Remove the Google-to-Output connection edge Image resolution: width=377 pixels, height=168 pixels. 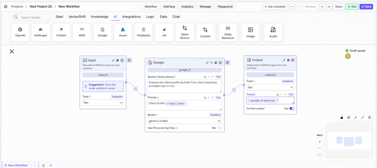pyautogui.click(x=234, y=90)
